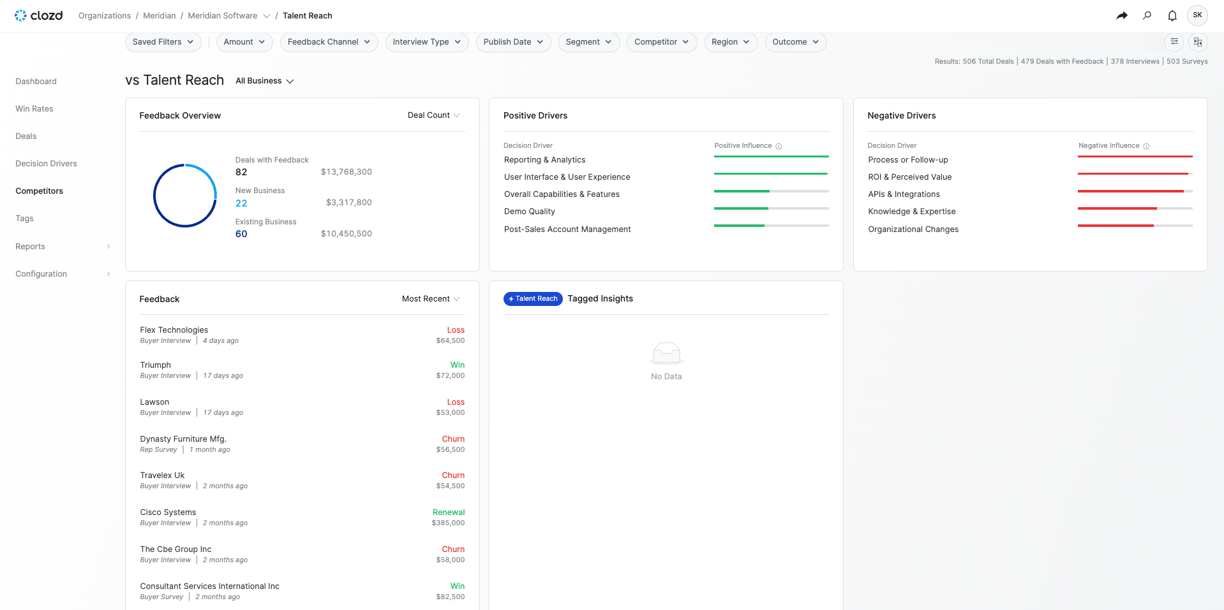Viewport: 1224px width, 610px height.
Task: Open the SK user avatar menu
Action: 1197,15
